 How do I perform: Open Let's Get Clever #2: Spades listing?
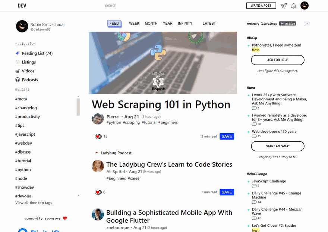click(274, 226)
